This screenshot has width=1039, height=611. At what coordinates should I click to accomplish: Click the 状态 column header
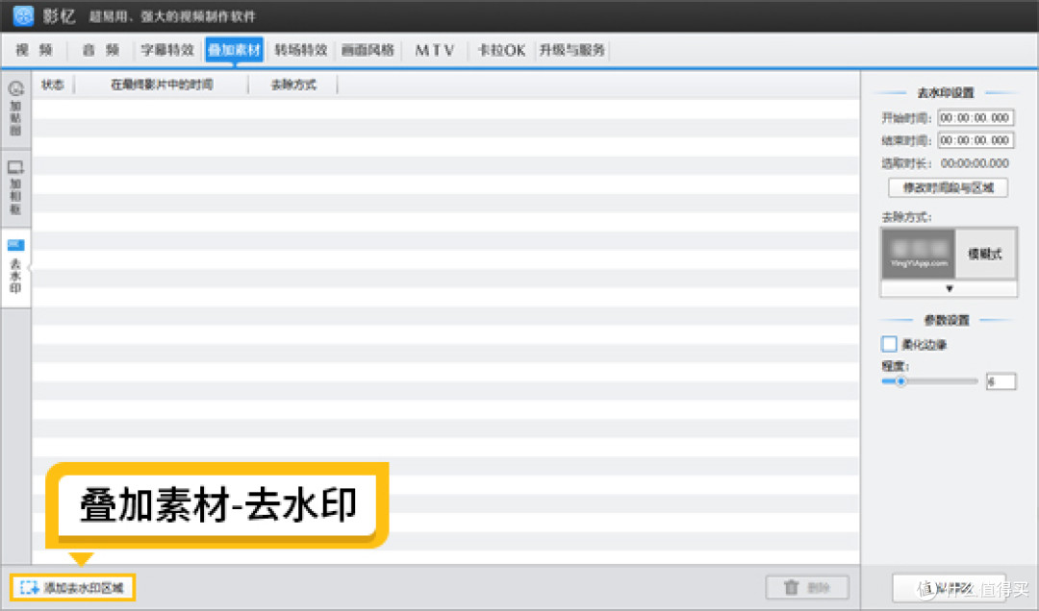tap(53, 85)
